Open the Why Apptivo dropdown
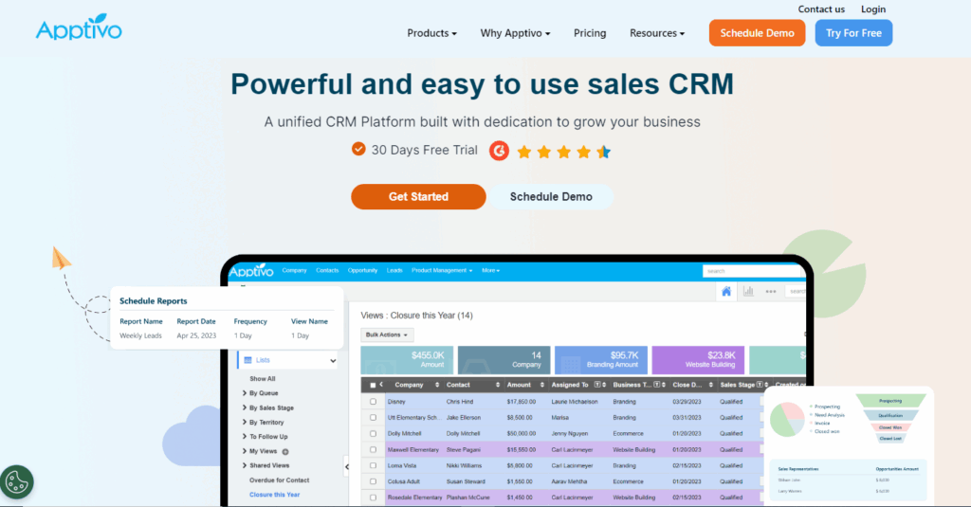971x507 pixels. [x=515, y=33]
